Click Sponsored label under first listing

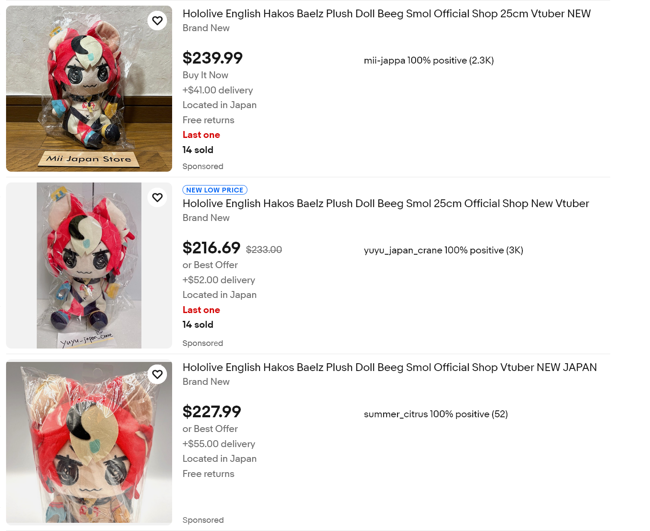(x=203, y=166)
